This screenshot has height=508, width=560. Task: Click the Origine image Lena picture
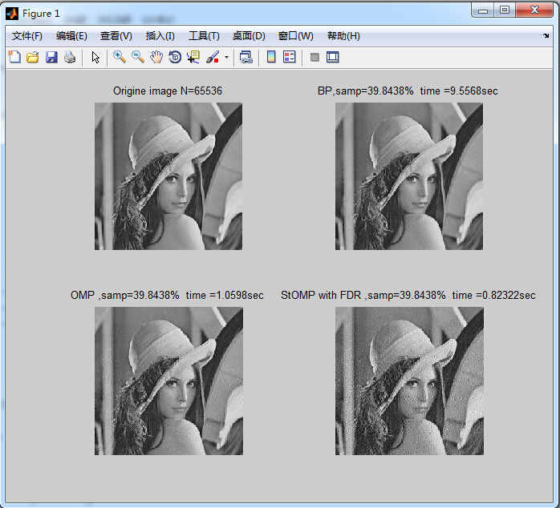click(x=168, y=176)
